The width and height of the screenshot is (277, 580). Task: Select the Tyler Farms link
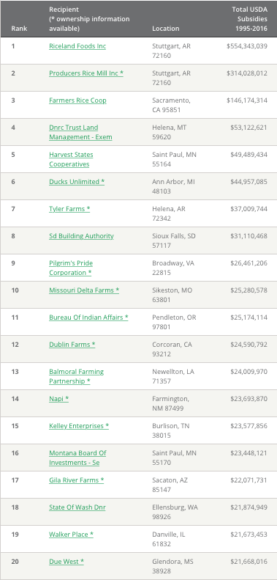[x=69, y=209]
